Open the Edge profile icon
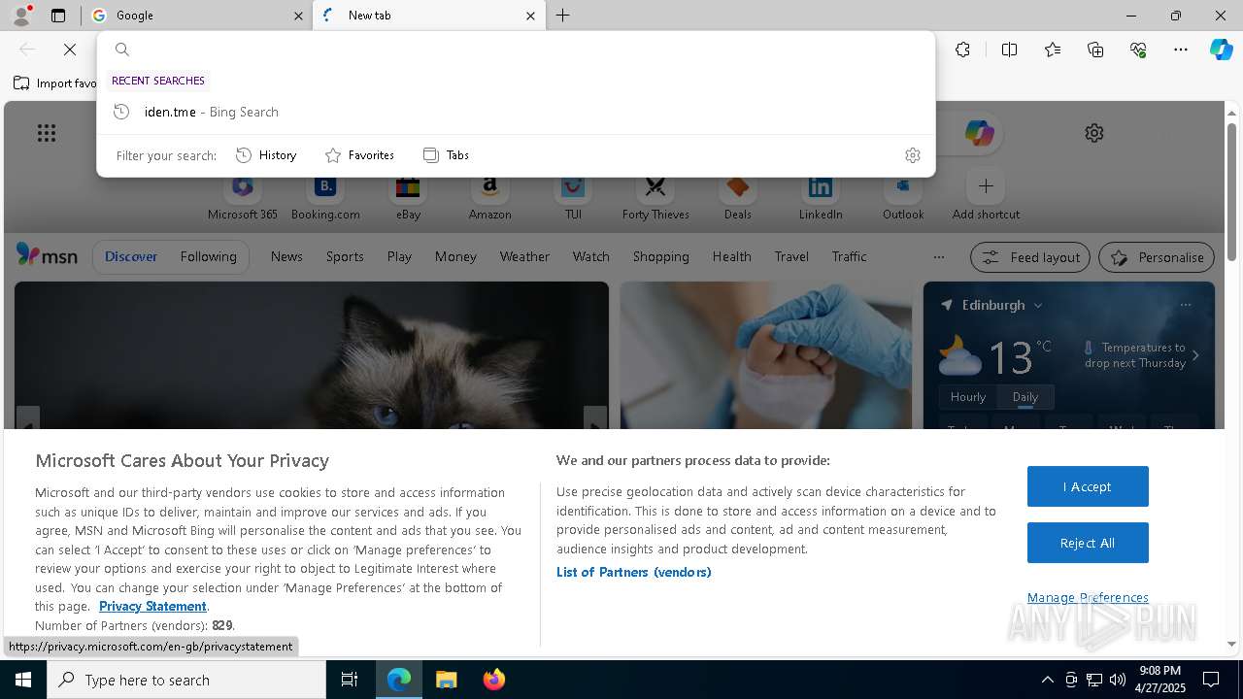Screen dimensions: 1243x699 (x=20, y=16)
